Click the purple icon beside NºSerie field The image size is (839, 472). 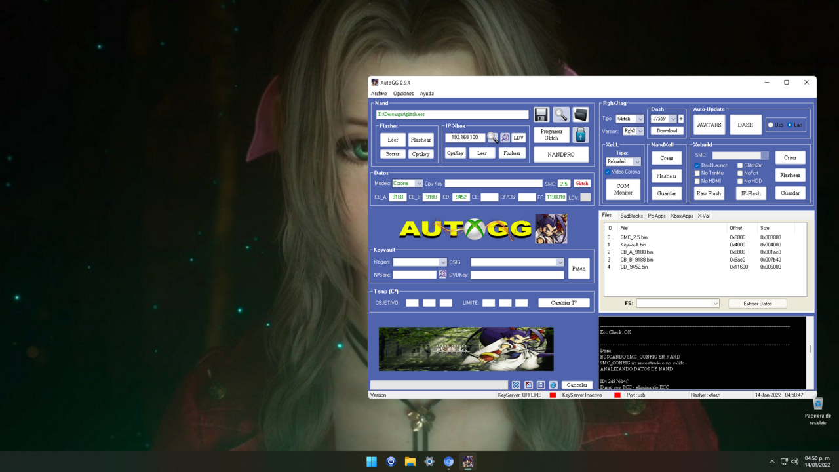[442, 275]
